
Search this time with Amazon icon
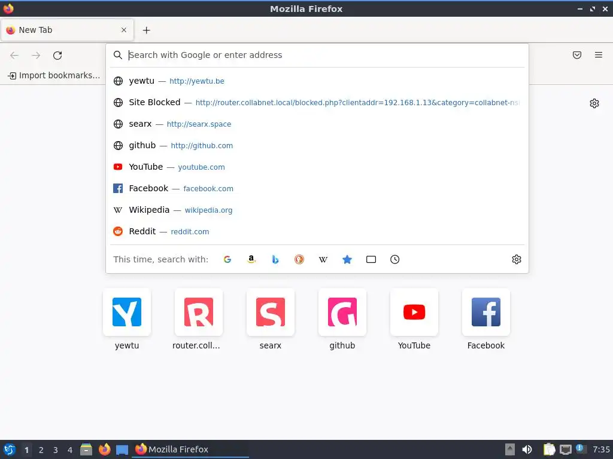click(x=251, y=259)
